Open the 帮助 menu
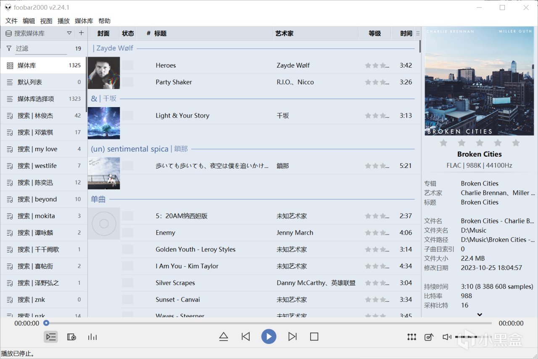538x359 pixels. [104, 21]
